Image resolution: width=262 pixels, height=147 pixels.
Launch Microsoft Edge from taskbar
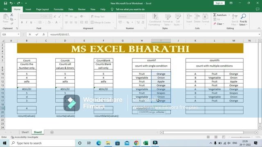pos(99,143)
